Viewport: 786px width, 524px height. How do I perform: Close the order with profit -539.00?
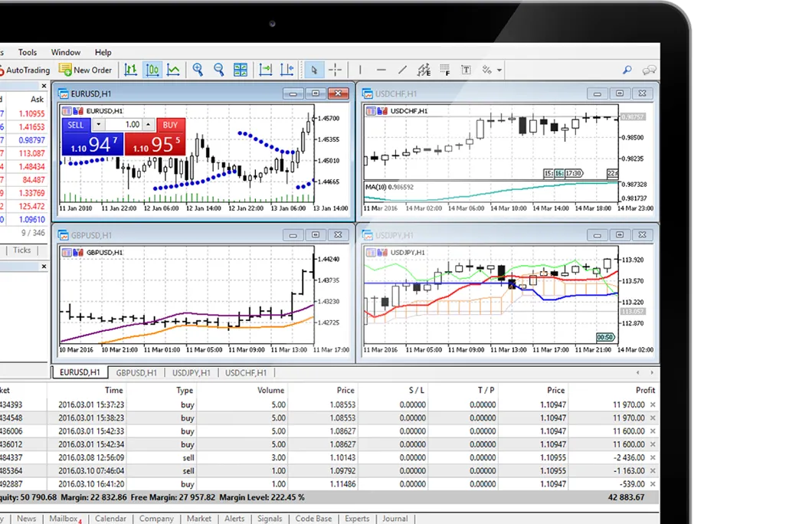653,484
